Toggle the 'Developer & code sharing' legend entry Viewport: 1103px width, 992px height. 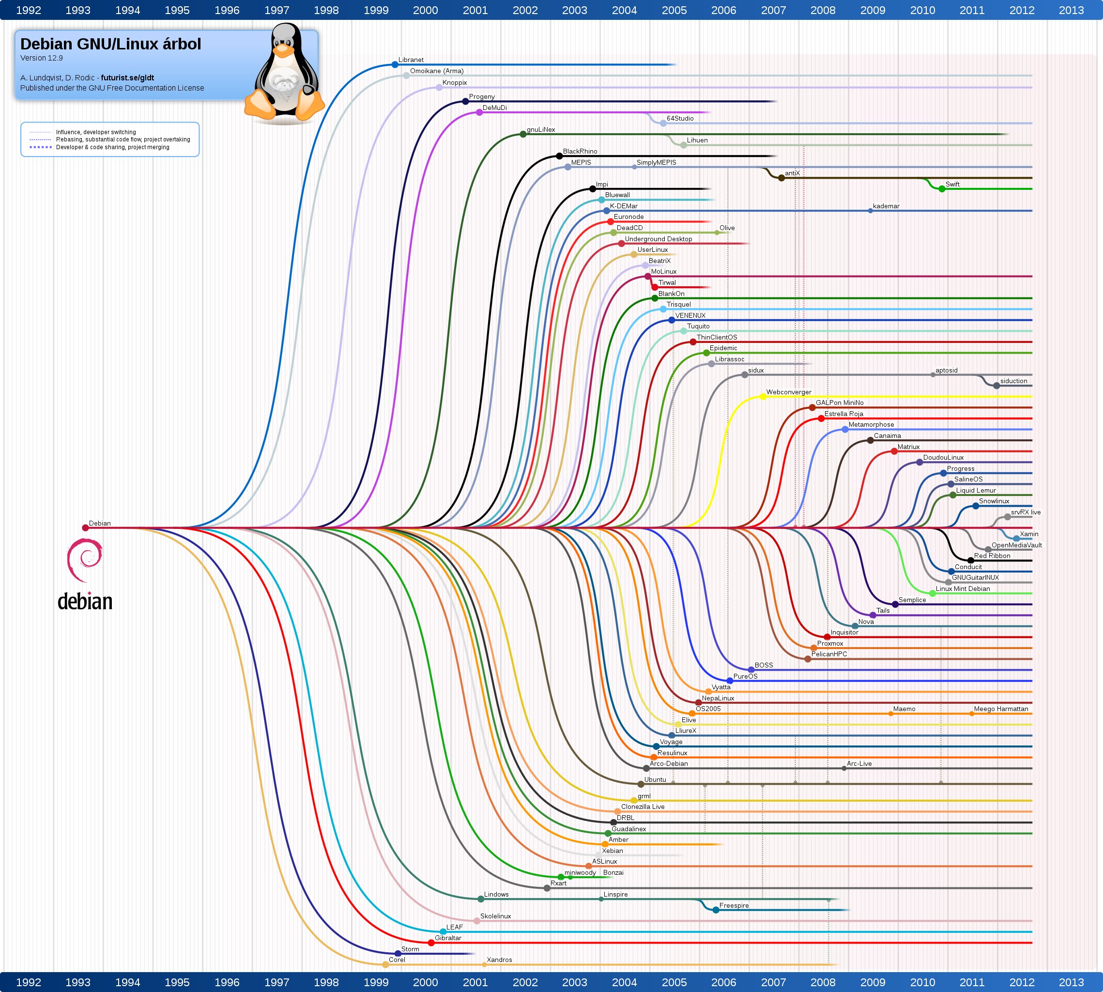[x=95, y=147]
